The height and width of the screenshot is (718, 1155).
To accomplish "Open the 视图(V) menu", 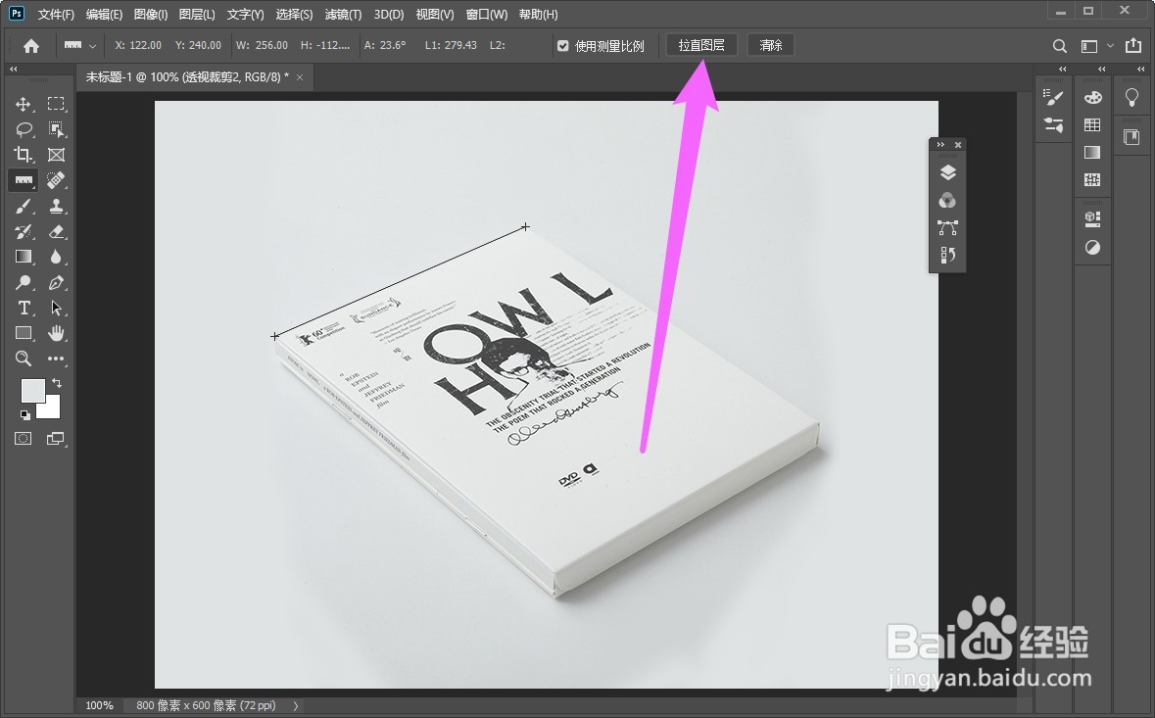I will [x=435, y=14].
